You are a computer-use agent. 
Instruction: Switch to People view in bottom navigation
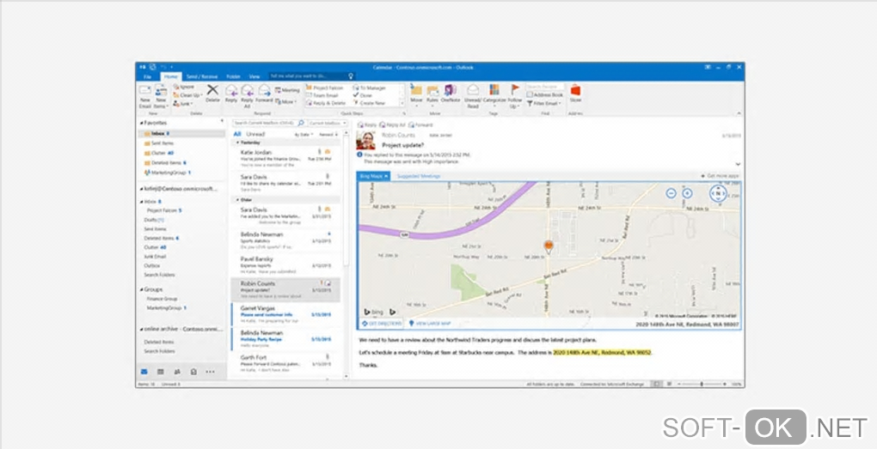177,372
